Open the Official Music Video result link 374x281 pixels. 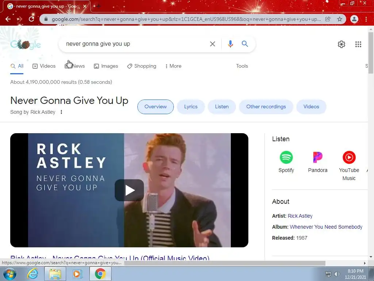[x=110, y=258]
